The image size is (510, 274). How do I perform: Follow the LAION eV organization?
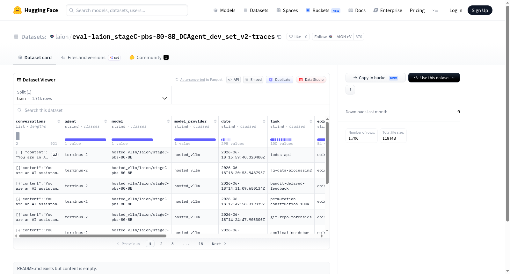(x=333, y=37)
